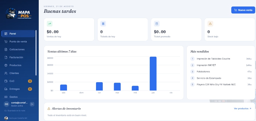Click the Entregas badge showing 51
Screen dimensions: 256x121
click(x=30, y=89)
